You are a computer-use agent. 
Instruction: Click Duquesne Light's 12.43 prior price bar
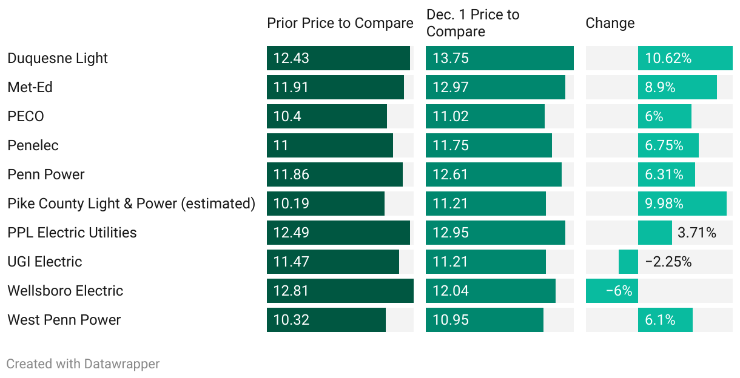pyautogui.click(x=338, y=58)
